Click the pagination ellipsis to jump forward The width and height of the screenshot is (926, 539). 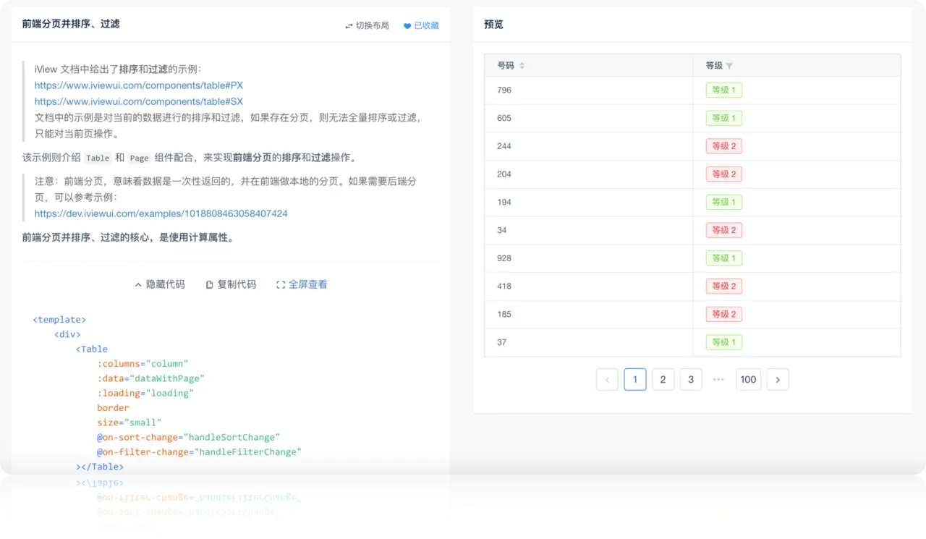pyautogui.click(x=718, y=380)
